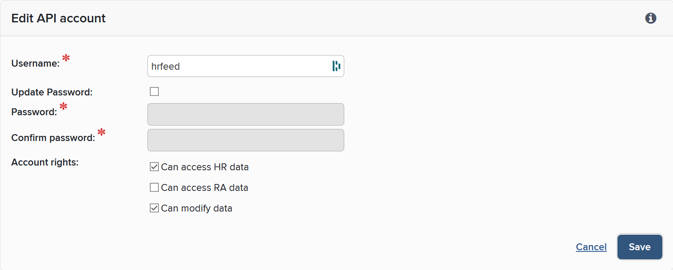Click the password manager icon in Username field
The width and height of the screenshot is (673, 270).
pyautogui.click(x=336, y=66)
